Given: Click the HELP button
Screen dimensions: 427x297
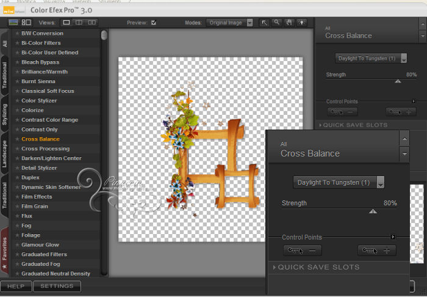Looking at the screenshot, I should coord(16,285).
